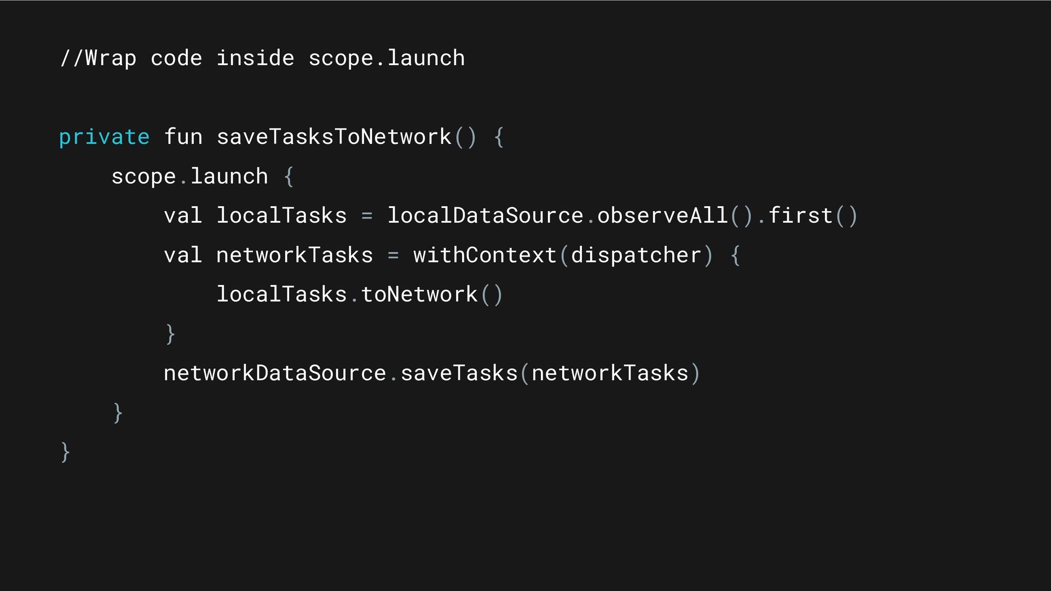Click 'networkDataSource' on the last statement
Image resolution: width=1051 pixels, height=591 pixels.
pyautogui.click(x=275, y=373)
